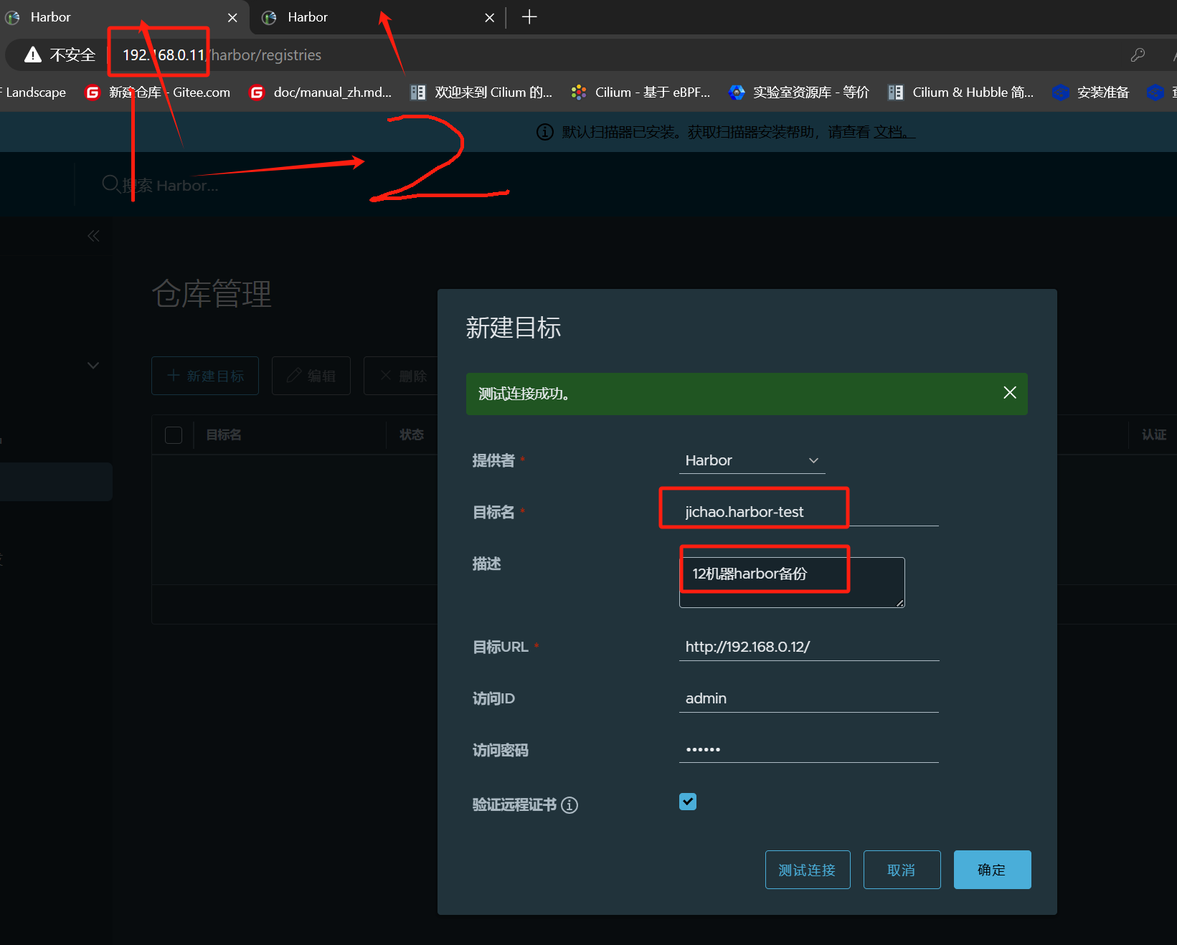The height and width of the screenshot is (945, 1177).
Task: Expand the sidebar menu chevron
Action: tap(93, 365)
